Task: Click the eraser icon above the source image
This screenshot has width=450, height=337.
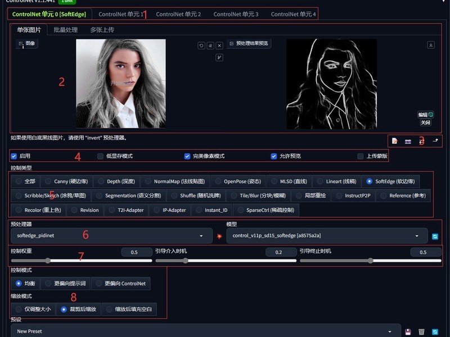Action: tap(210, 45)
